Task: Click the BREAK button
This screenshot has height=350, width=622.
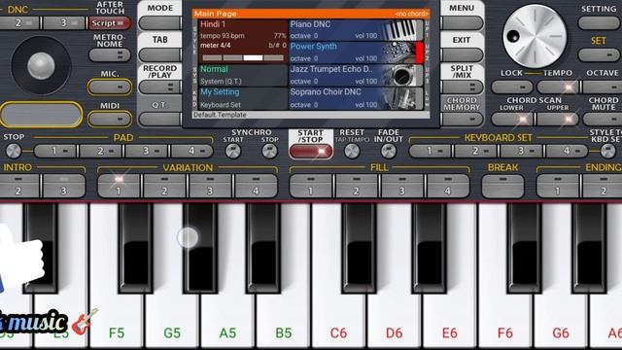Action: pyautogui.click(x=502, y=186)
